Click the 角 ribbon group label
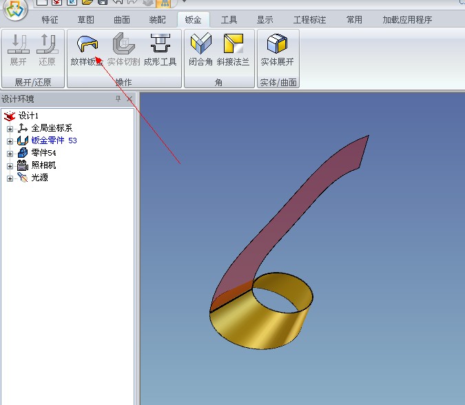Image resolution: width=465 pixels, height=405 pixels. (219, 82)
